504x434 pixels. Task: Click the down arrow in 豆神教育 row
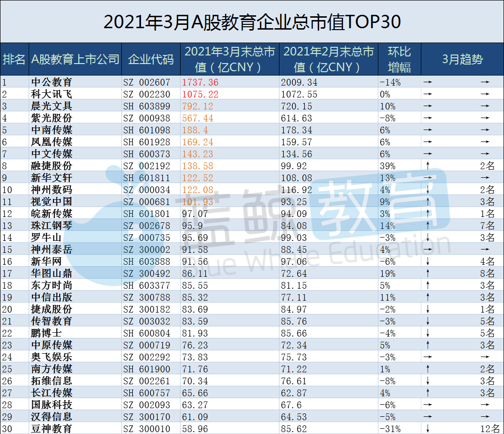pos(428,429)
